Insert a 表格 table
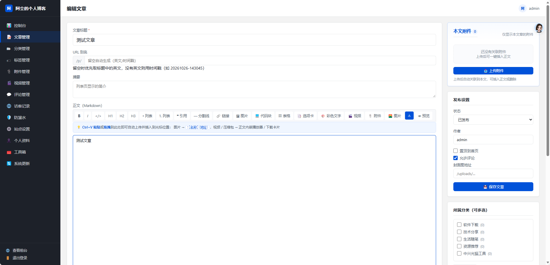The height and width of the screenshot is (265, 550). 284,116
